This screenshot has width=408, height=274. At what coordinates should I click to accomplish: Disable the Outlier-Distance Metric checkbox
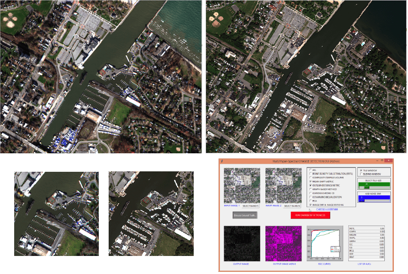pos(311,186)
